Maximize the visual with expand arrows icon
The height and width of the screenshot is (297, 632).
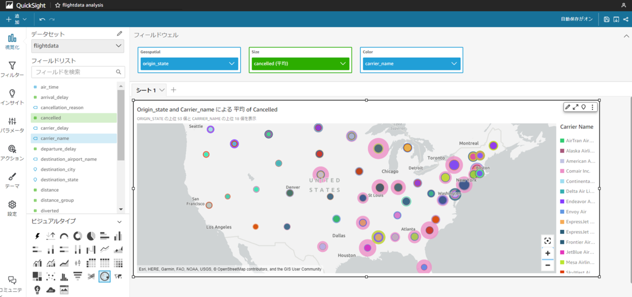[x=576, y=107]
